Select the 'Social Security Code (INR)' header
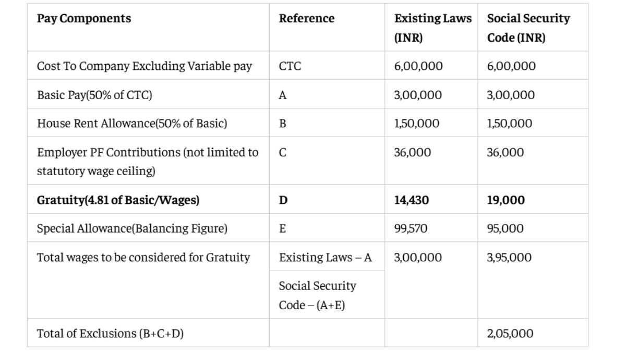The height and width of the screenshot is (352, 626). [x=528, y=28]
